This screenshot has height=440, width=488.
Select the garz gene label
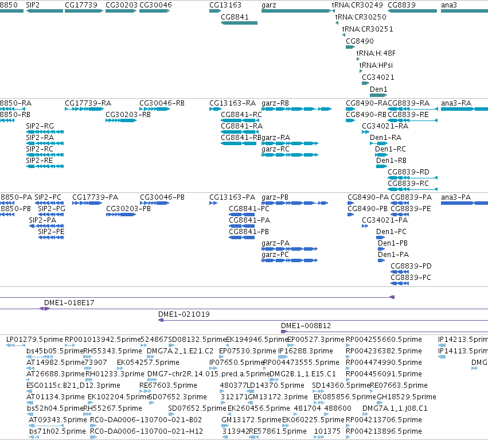click(x=268, y=5)
